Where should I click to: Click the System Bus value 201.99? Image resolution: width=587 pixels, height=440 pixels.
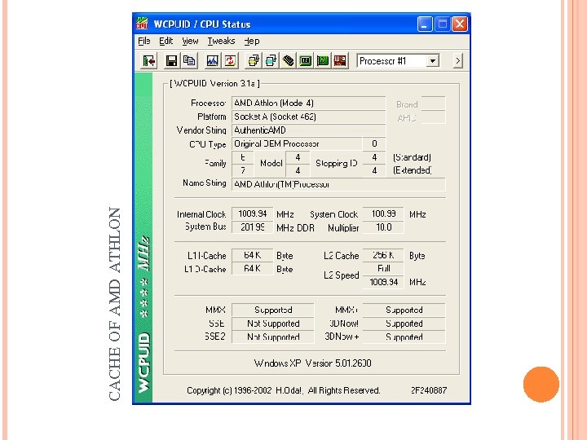click(252, 227)
